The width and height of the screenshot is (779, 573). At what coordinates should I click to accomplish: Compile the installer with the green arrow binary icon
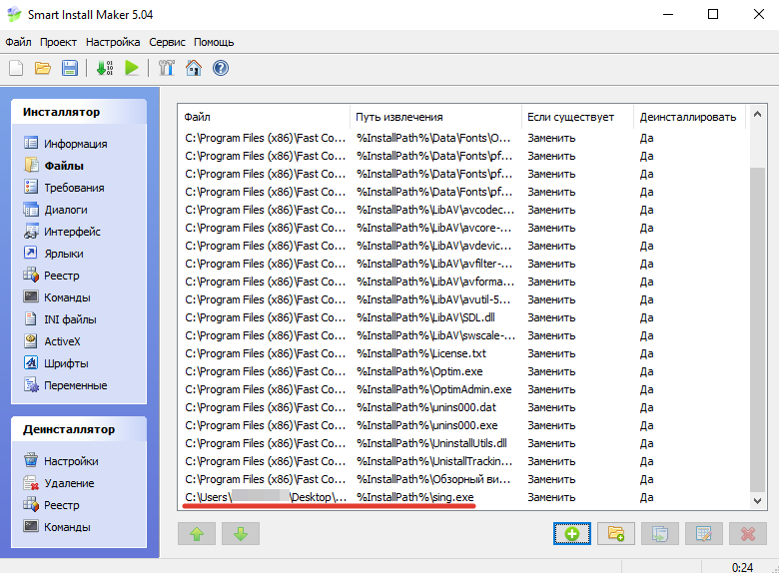click(x=104, y=68)
